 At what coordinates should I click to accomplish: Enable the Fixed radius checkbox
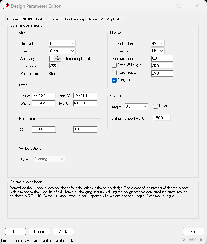[114, 73]
